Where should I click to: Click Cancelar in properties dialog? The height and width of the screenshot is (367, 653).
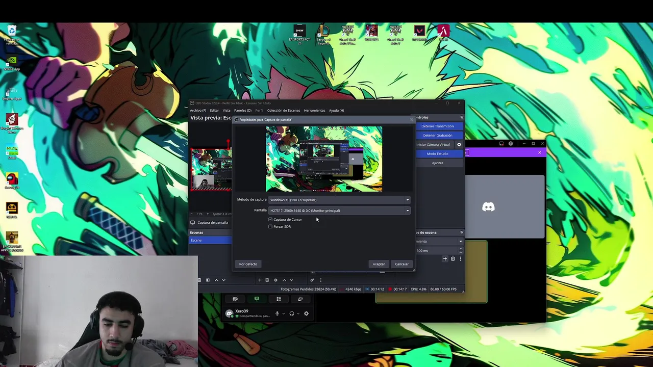401,264
